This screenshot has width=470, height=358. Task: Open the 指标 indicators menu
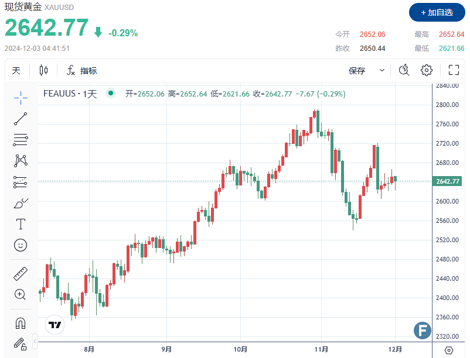coord(82,71)
